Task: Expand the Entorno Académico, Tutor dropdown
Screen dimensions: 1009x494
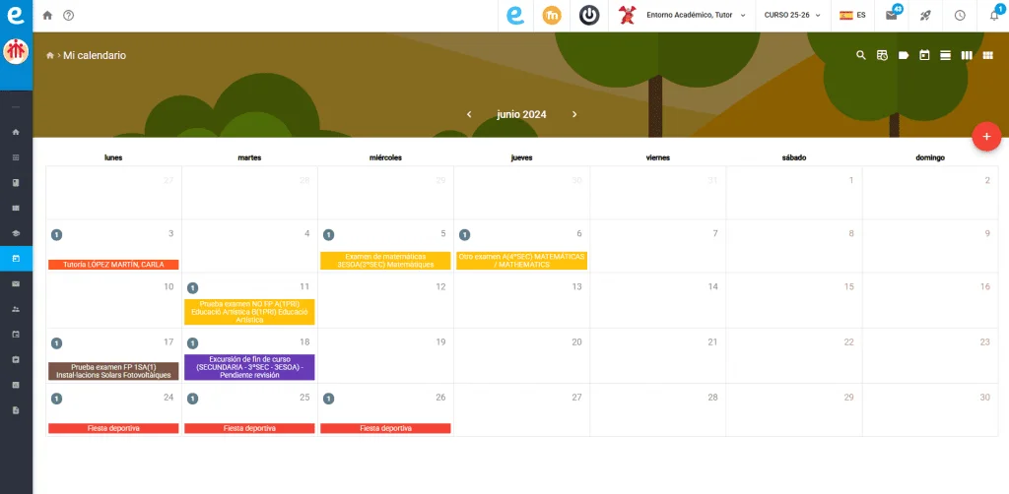Action: 696,16
